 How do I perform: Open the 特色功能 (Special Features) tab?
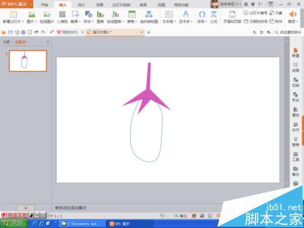coord(181,5)
